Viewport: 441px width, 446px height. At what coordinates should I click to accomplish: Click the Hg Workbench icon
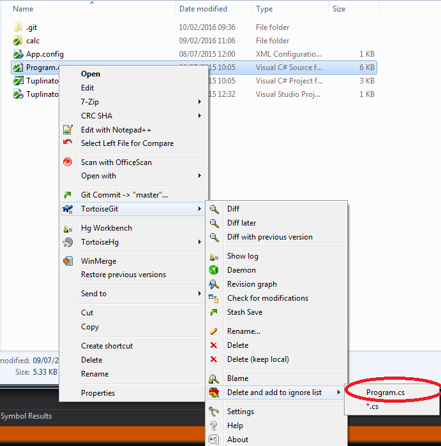pyautogui.click(x=68, y=228)
